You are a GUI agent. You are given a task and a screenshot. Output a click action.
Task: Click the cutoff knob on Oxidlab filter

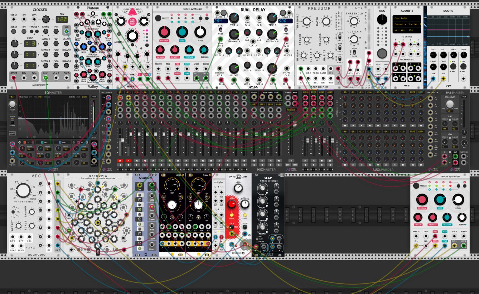point(232,204)
